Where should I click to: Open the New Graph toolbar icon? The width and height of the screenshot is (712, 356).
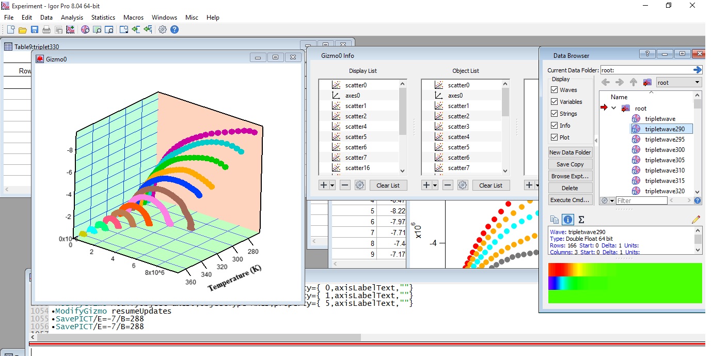point(71,29)
